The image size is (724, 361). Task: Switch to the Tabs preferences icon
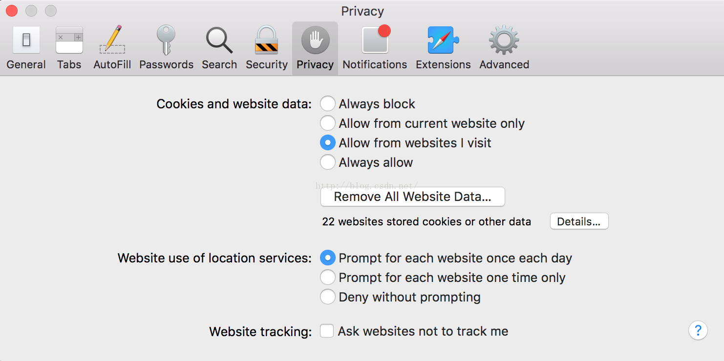coord(69,48)
